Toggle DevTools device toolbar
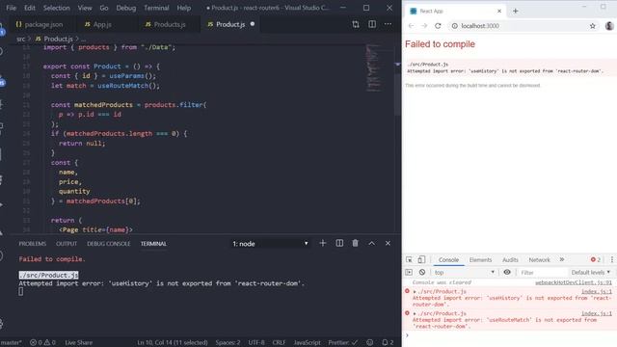 pyautogui.click(x=421, y=259)
